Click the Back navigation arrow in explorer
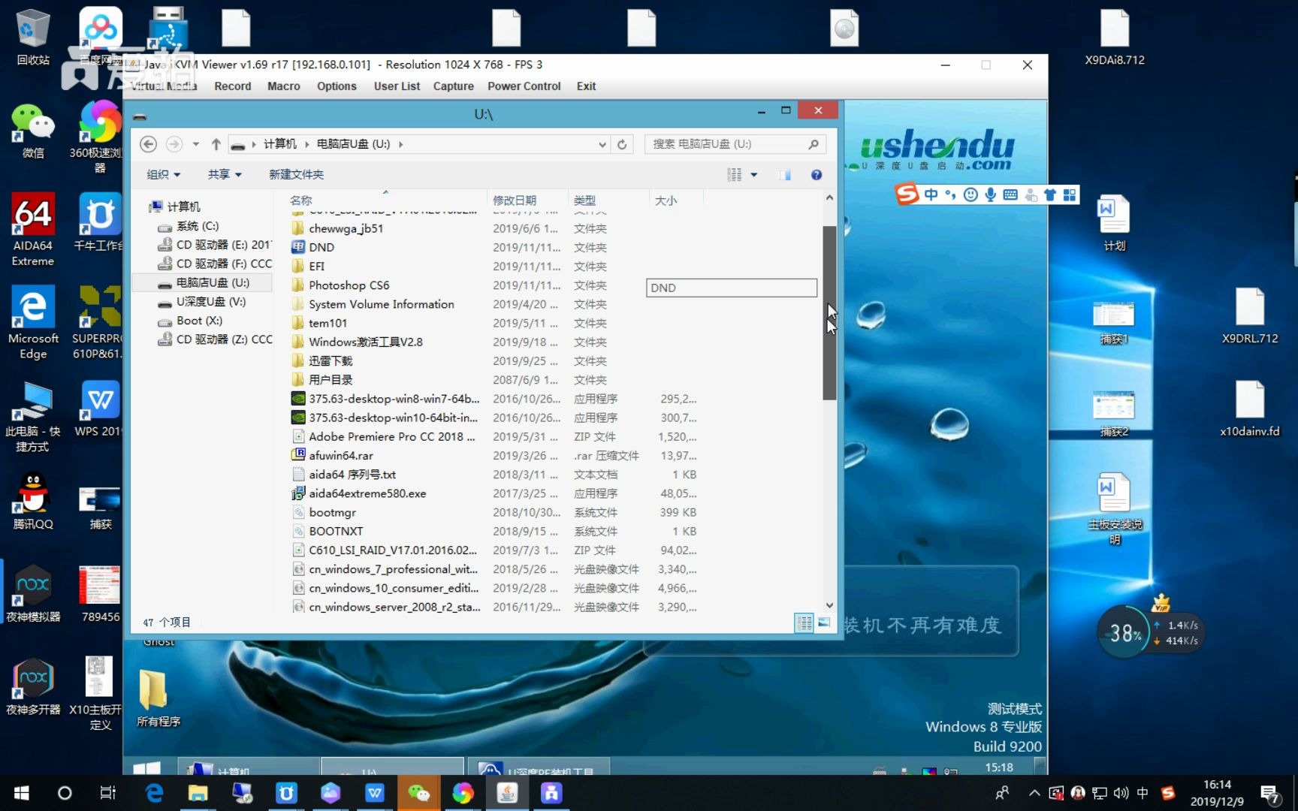This screenshot has width=1298, height=811. [x=148, y=144]
